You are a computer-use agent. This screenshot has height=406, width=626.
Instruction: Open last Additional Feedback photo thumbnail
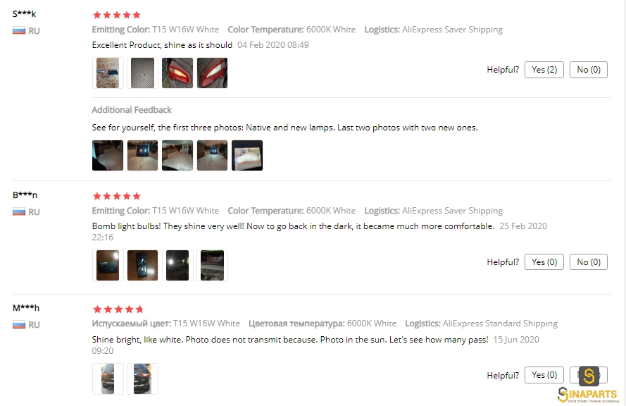coord(247,156)
